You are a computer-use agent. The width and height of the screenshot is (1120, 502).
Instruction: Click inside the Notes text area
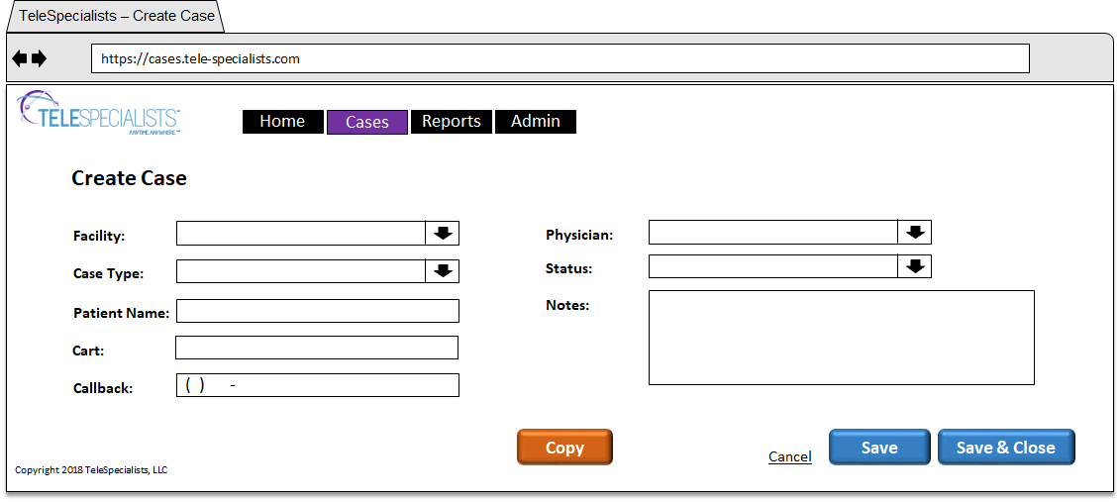tap(841, 338)
